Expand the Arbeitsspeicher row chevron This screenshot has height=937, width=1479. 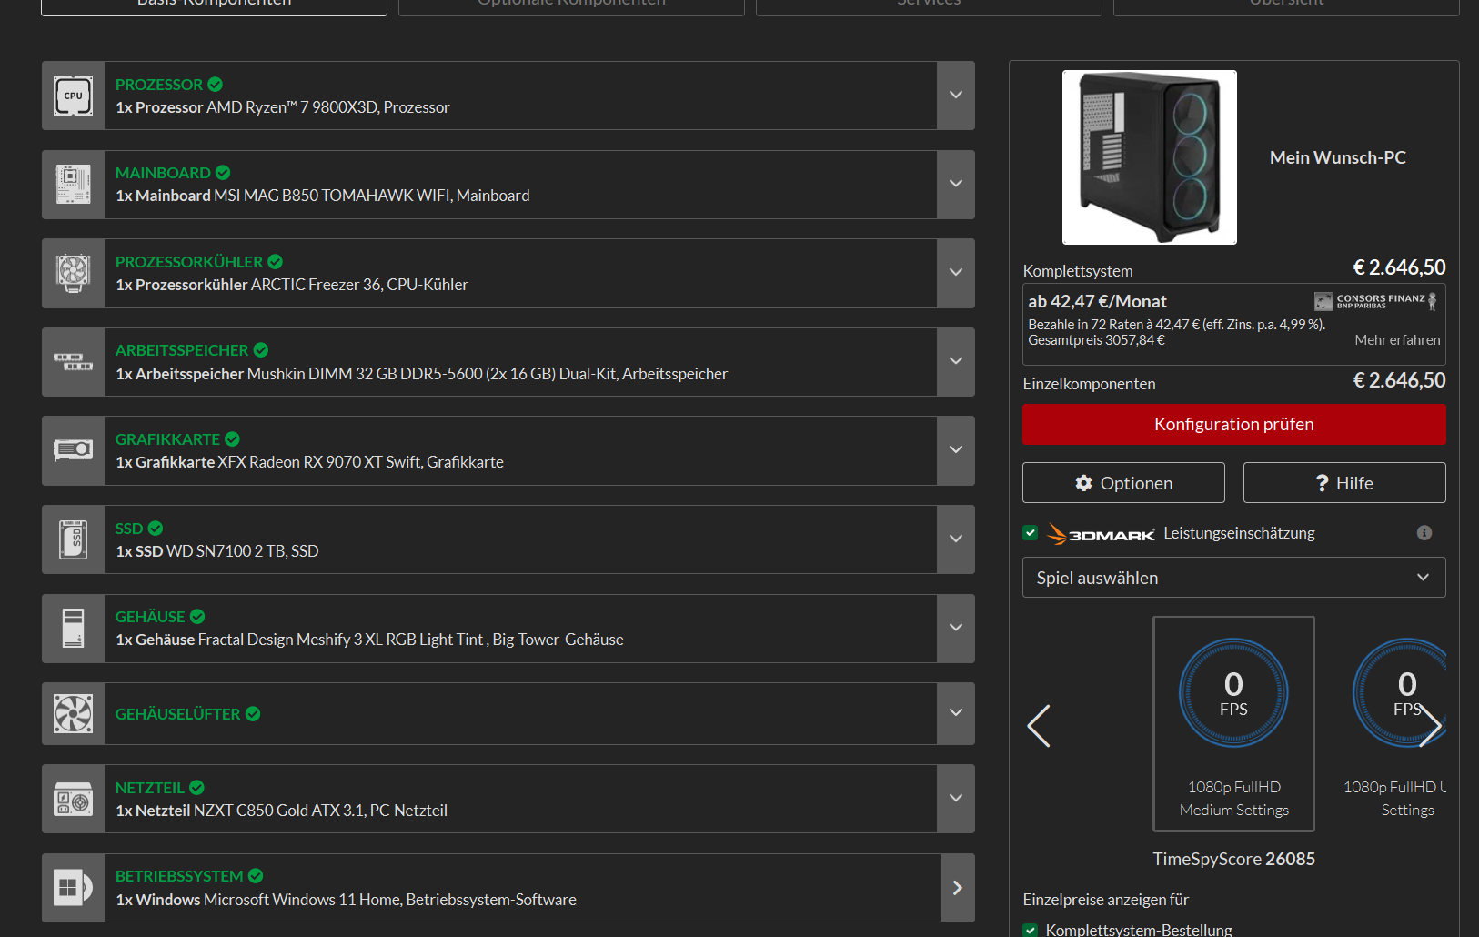[956, 362]
